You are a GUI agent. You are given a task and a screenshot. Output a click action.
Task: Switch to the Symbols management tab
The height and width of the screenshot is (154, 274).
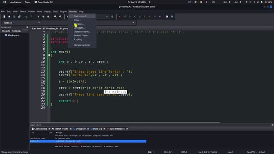click(16, 31)
